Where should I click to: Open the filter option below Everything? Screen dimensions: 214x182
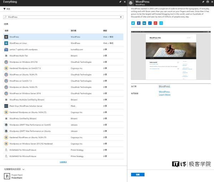point(7,9)
